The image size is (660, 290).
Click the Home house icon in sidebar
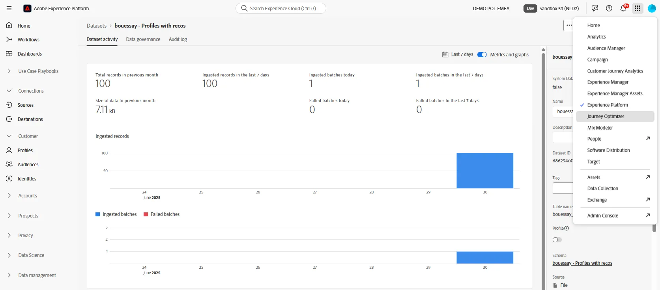tap(9, 26)
